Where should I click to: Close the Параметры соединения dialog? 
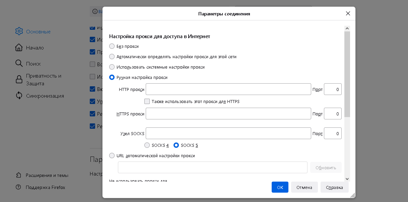click(348, 14)
